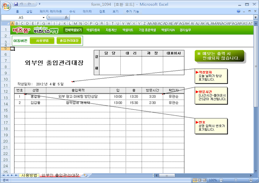Switch to Page Layout view in status bar
Image resolution: width=259 pixels, height=183 pixels.
pos(200,180)
